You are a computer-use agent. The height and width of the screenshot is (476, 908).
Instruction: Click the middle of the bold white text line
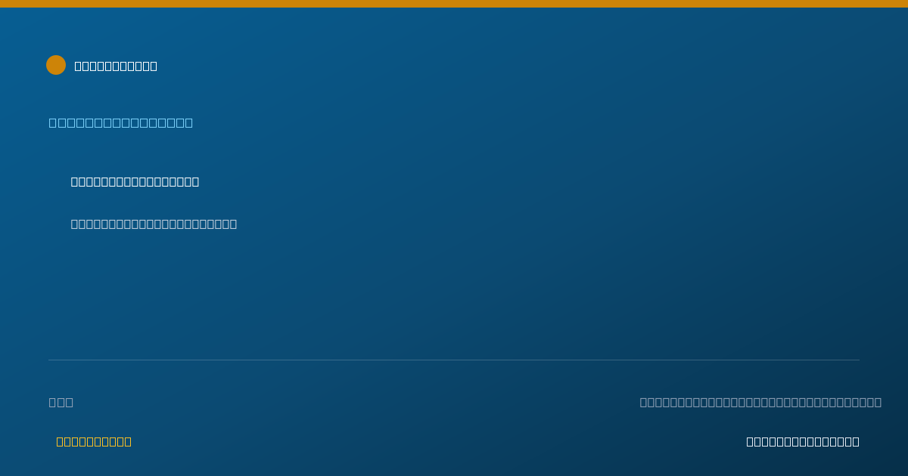135,181
